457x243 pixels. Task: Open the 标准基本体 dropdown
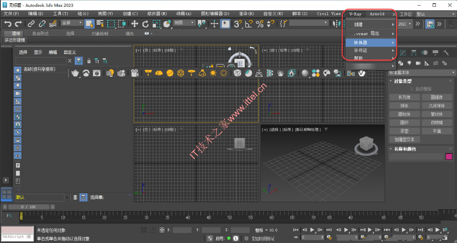pyautogui.click(x=422, y=73)
